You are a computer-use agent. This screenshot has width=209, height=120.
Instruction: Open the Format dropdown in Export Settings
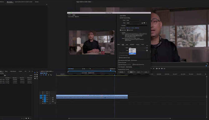133,20
